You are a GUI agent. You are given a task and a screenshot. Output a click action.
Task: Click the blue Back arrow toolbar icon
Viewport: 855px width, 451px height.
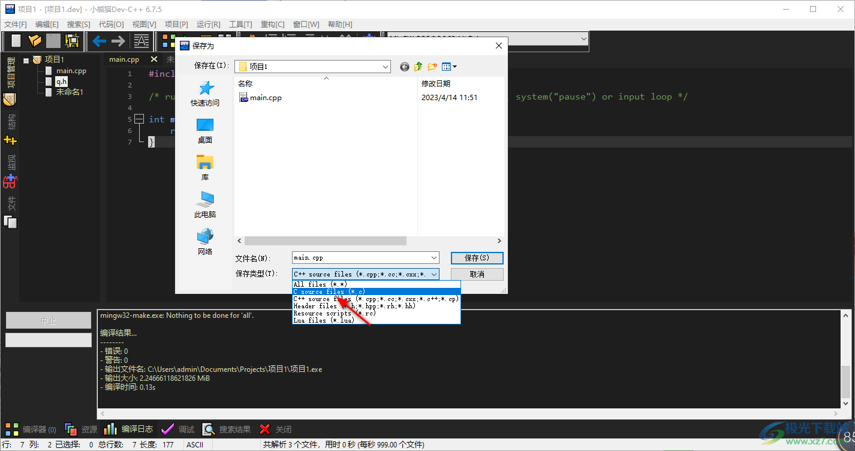pyautogui.click(x=99, y=41)
